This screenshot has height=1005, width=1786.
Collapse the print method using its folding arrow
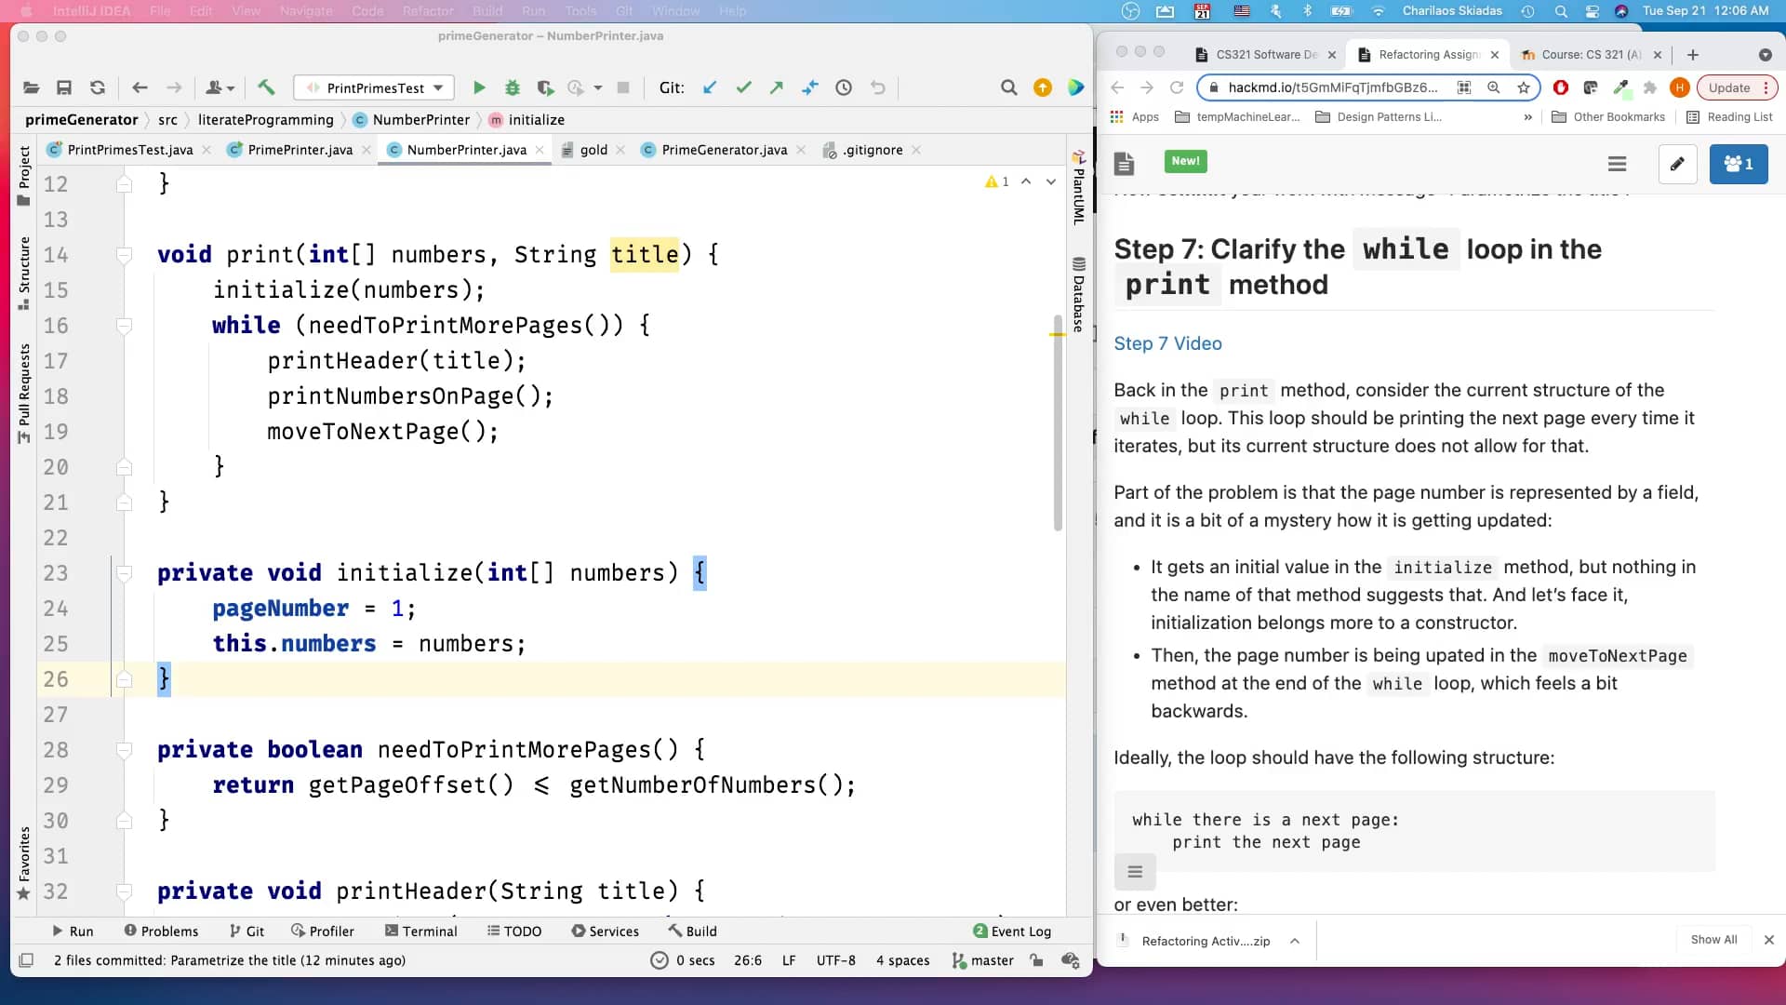[x=124, y=254]
